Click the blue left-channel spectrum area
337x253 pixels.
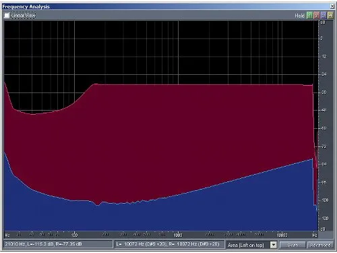[x=157, y=216]
